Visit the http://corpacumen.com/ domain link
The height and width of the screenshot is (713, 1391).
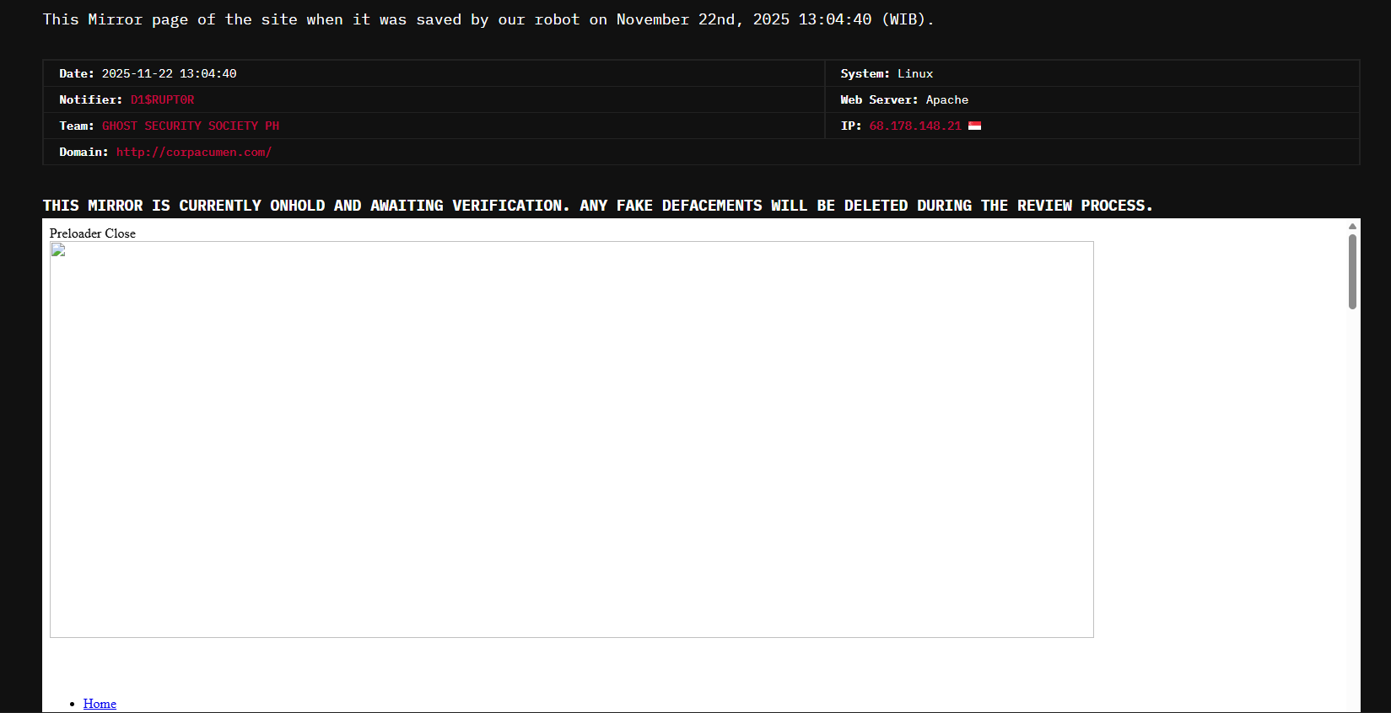(x=193, y=152)
